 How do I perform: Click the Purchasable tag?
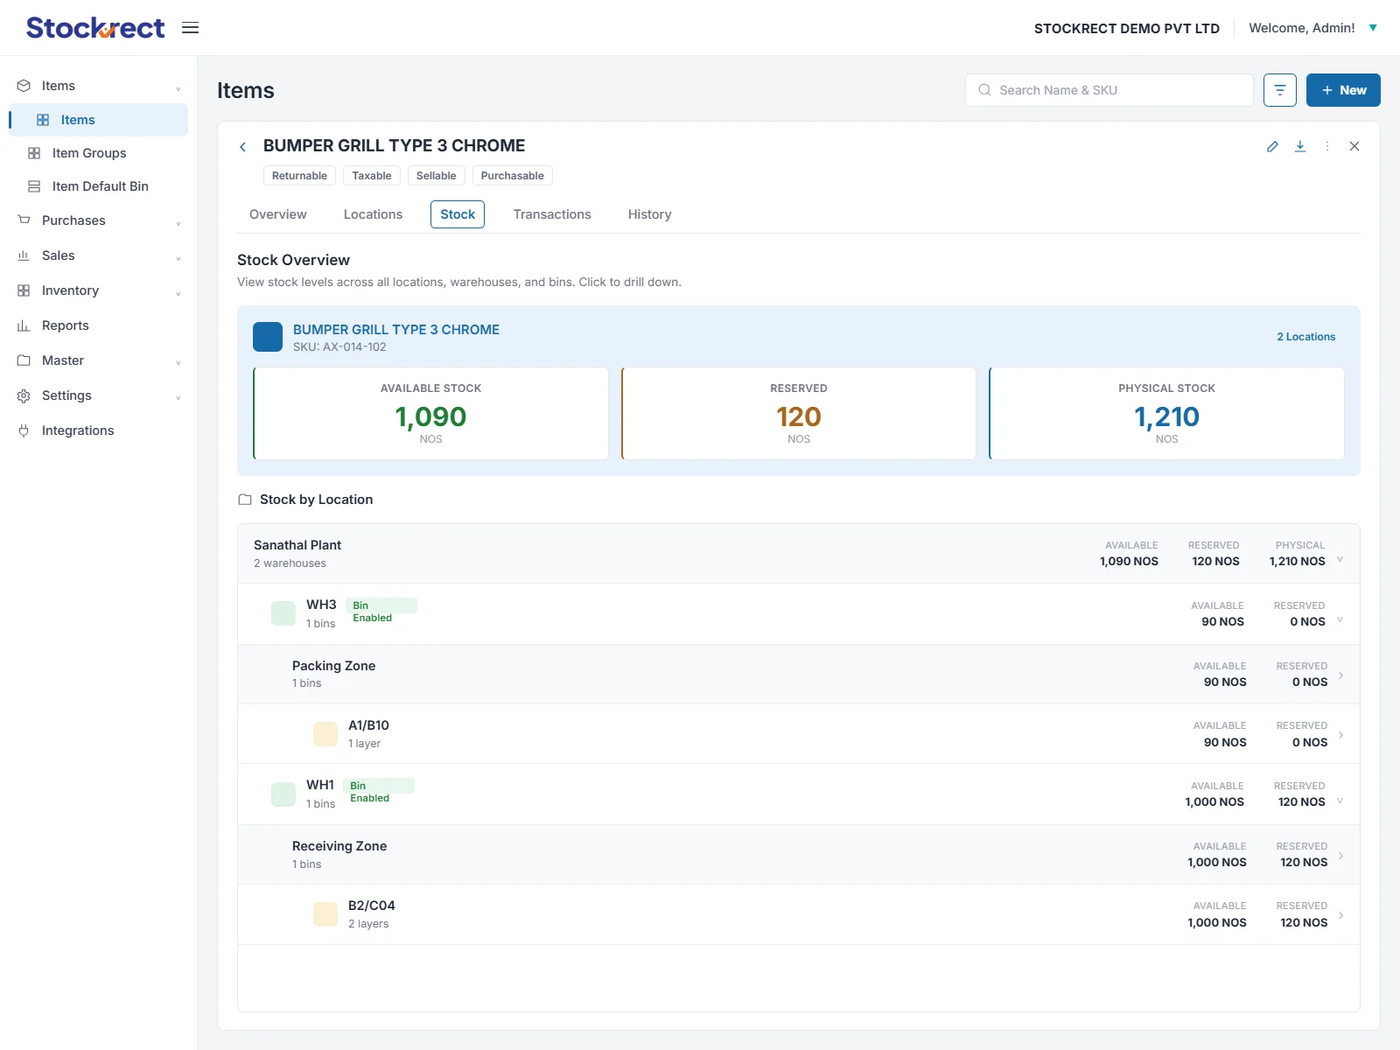coord(512,176)
